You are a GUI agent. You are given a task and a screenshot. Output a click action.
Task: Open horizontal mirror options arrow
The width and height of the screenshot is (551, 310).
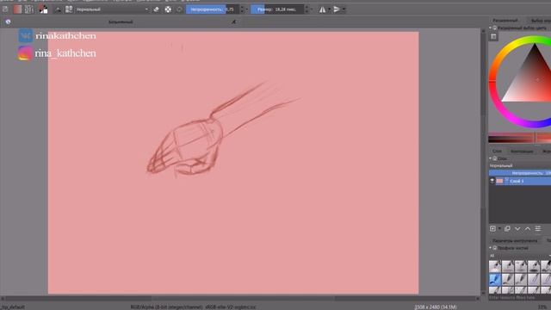point(329,9)
